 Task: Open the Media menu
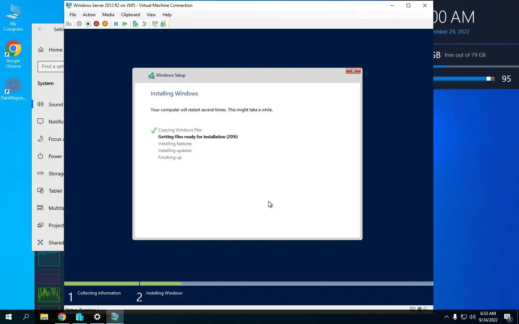pyautogui.click(x=108, y=15)
